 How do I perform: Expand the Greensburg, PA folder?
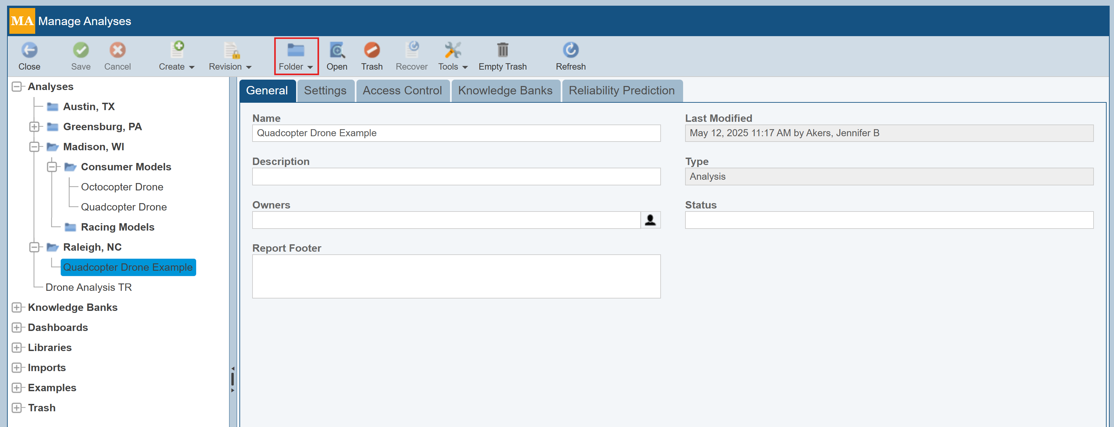[x=34, y=127]
